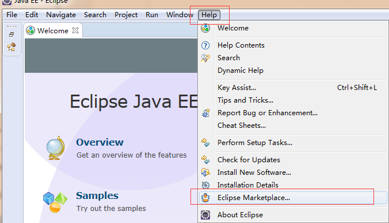
Task: Click the Report Bug icon
Action: point(205,114)
